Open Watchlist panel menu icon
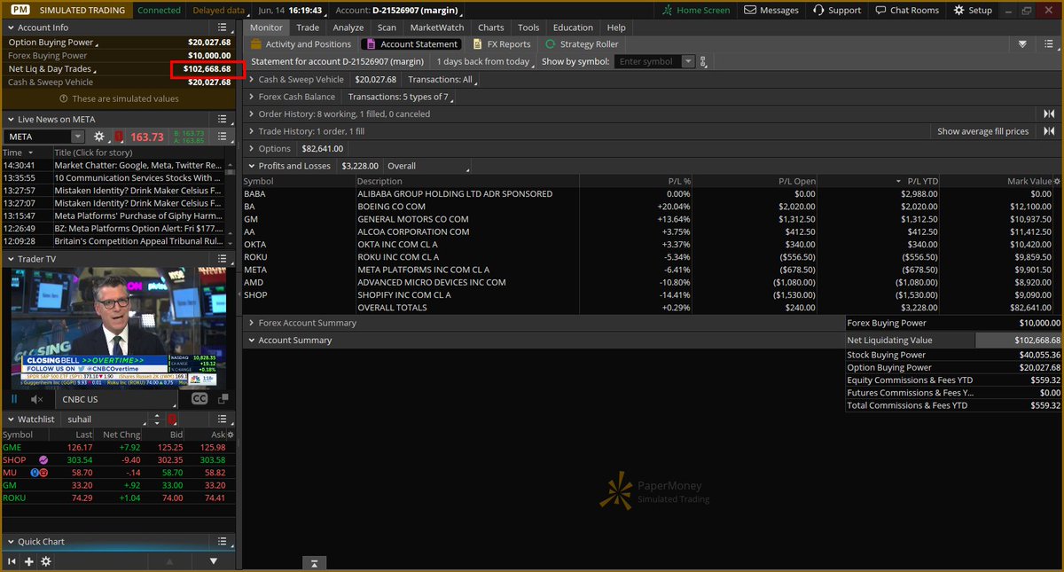 tap(223, 419)
